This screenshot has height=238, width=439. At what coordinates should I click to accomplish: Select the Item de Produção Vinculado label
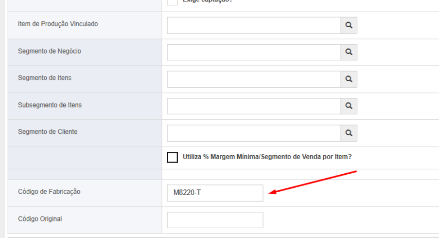58,24
